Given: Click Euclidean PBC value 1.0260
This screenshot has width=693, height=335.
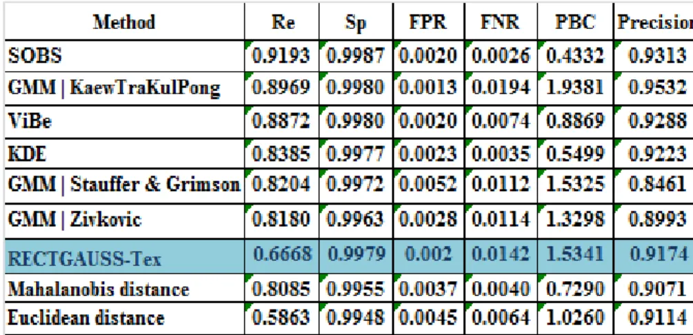Looking at the screenshot, I should pos(574,318).
